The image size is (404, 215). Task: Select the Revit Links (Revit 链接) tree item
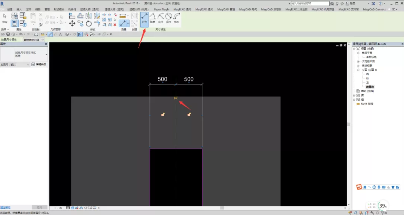click(367, 104)
